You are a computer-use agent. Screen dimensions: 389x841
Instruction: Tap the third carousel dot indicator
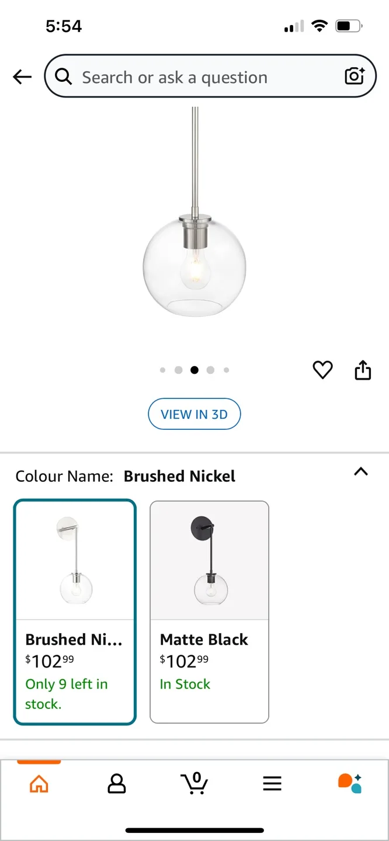[x=194, y=370]
